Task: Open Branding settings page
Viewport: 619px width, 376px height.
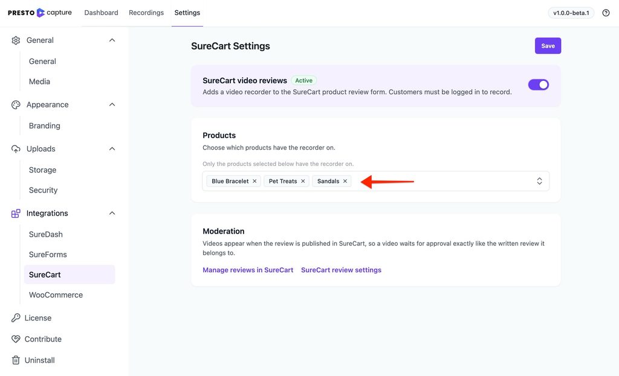Action: click(x=45, y=126)
